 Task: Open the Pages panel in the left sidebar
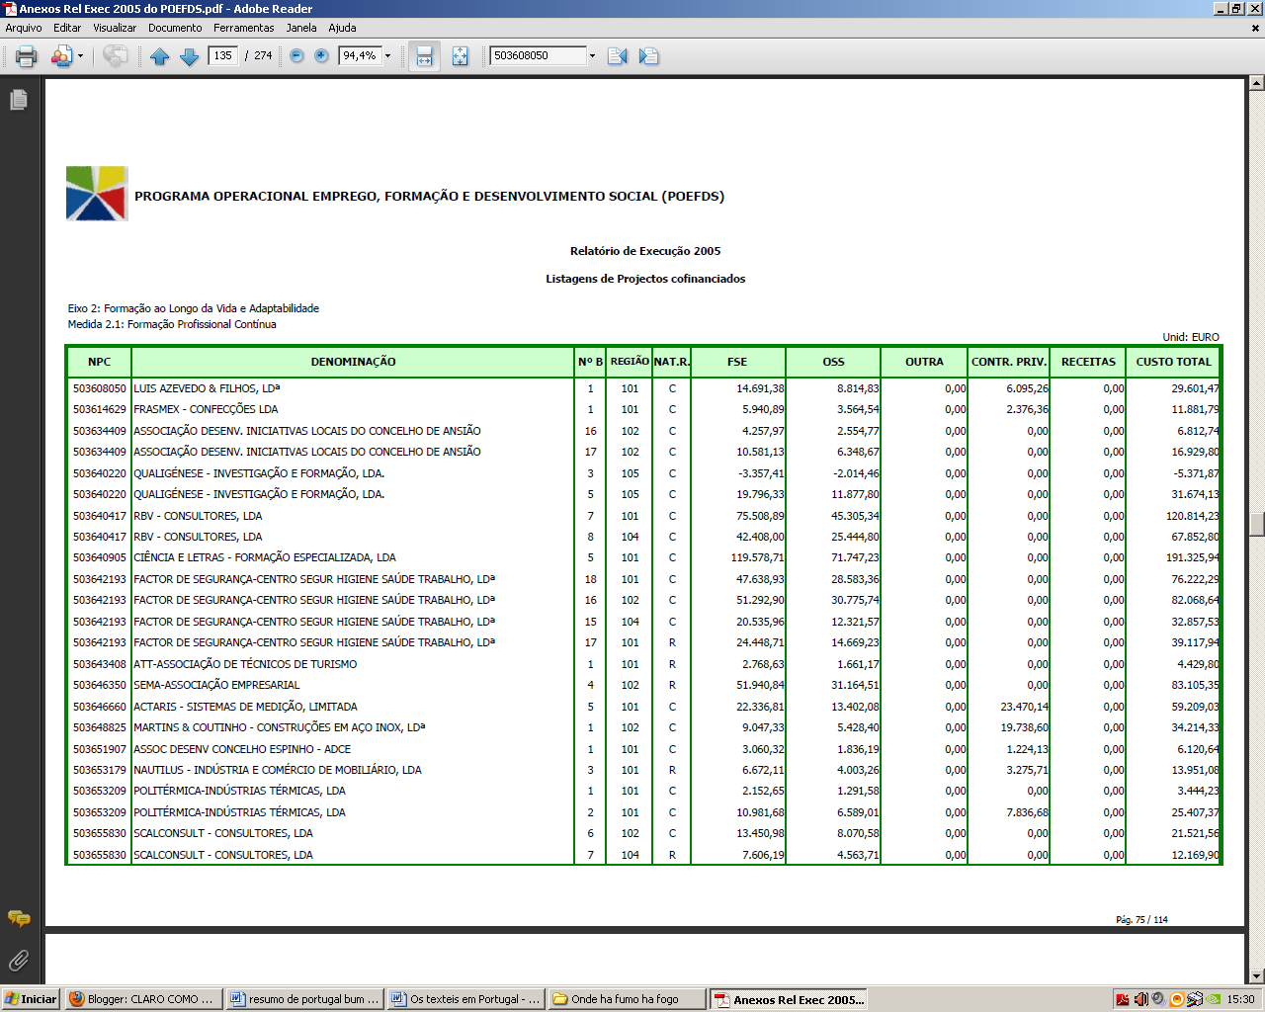click(19, 100)
